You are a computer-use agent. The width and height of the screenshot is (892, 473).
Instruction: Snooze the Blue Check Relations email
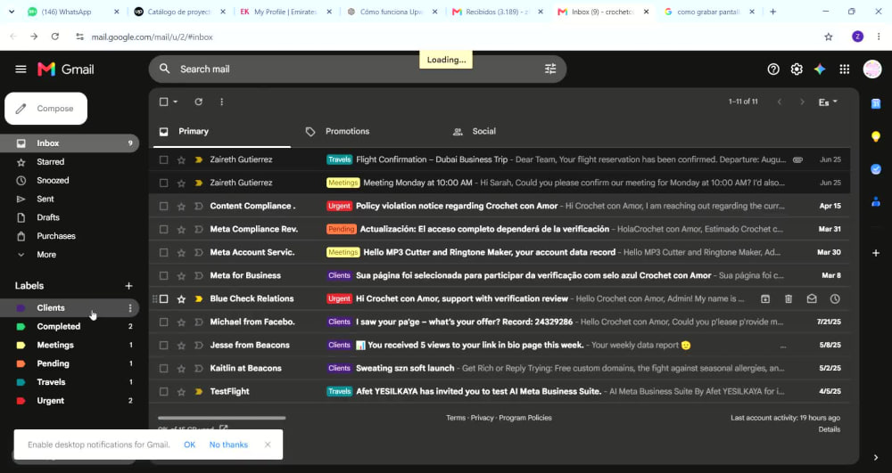(x=835, y=298)
